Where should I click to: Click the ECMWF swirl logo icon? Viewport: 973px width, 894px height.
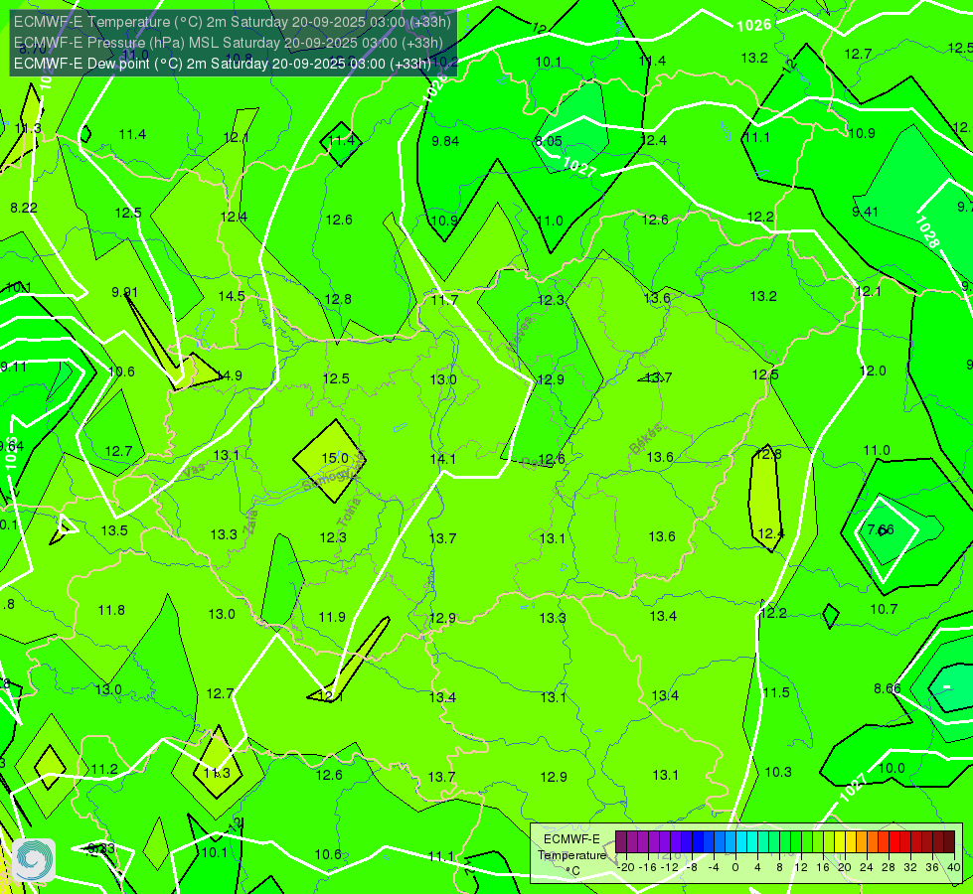(34, 860)
